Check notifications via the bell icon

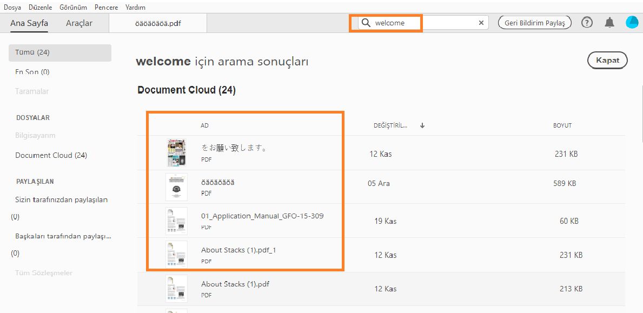[610, 23]
